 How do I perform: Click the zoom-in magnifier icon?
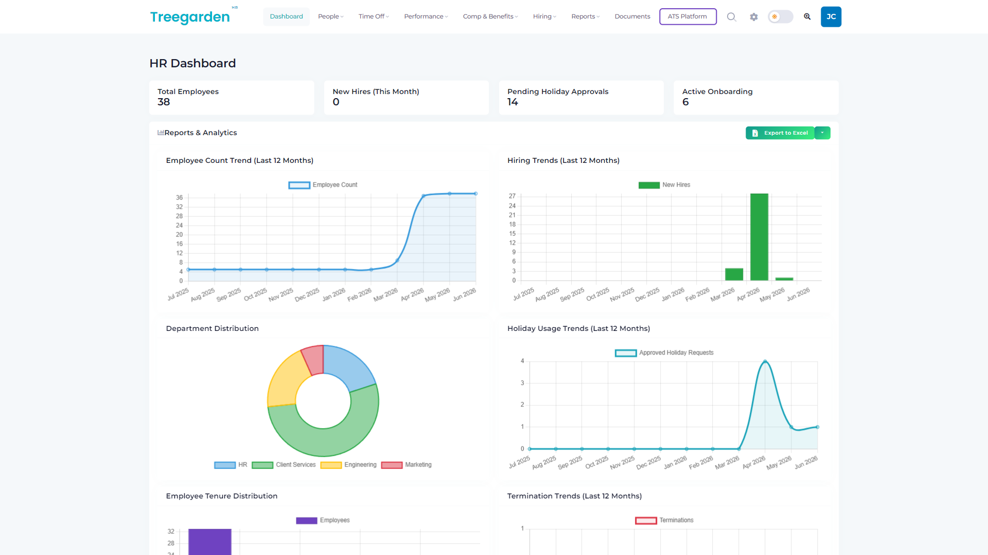807,16
